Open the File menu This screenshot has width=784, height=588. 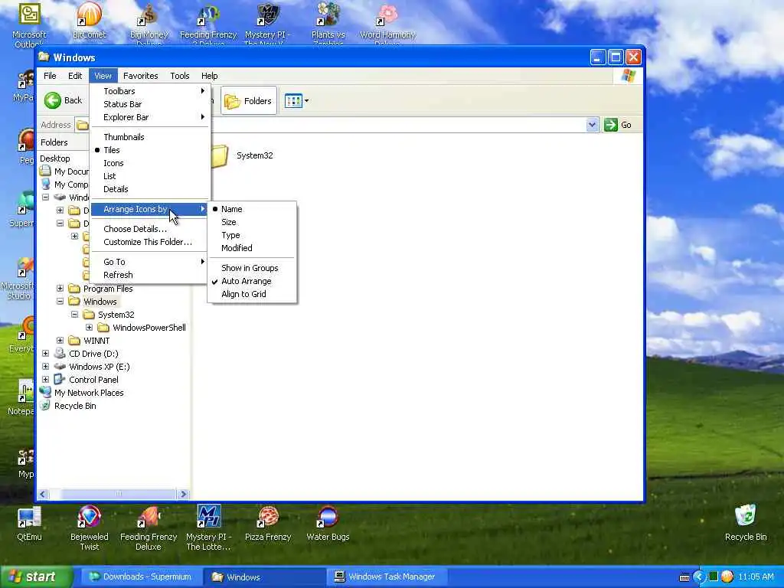point(50,76)
